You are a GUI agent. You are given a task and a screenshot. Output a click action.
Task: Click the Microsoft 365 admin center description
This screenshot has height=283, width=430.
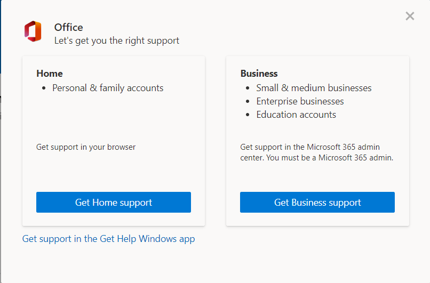coord(310,147)
